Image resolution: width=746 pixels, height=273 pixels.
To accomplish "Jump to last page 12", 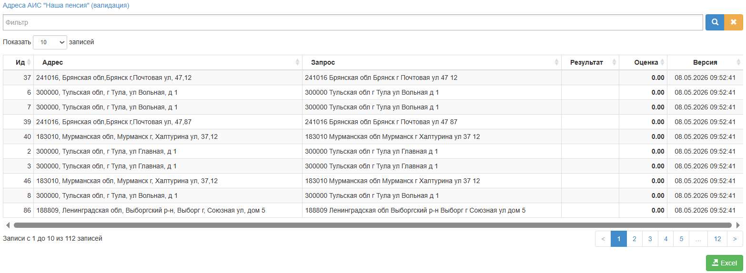I will point(717,239).
